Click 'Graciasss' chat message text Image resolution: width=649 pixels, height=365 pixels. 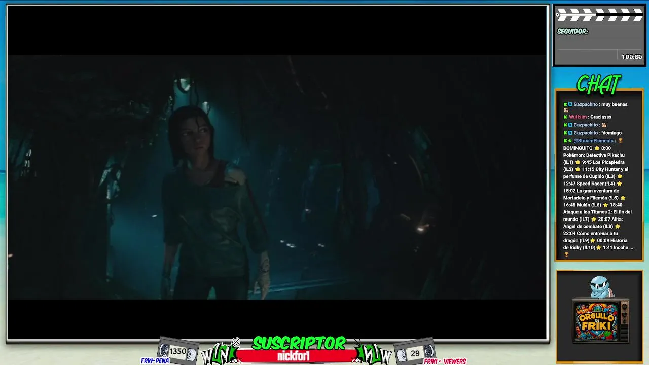pos(601,117)
